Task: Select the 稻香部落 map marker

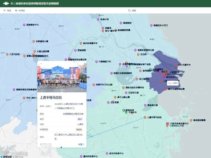Action: pyautogui.click(x=75, y=50)
